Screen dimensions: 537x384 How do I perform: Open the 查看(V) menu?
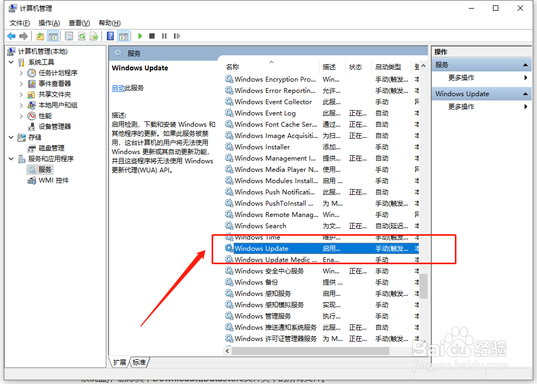[79, 23]
